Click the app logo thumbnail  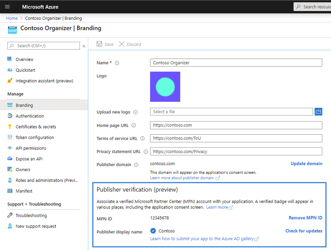165,87
